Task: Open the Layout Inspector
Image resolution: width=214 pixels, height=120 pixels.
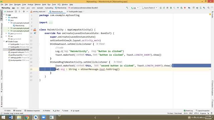Action: click(203, 111)
